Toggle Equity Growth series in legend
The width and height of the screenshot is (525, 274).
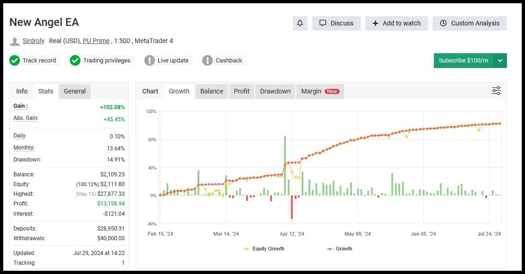(264, 249)
